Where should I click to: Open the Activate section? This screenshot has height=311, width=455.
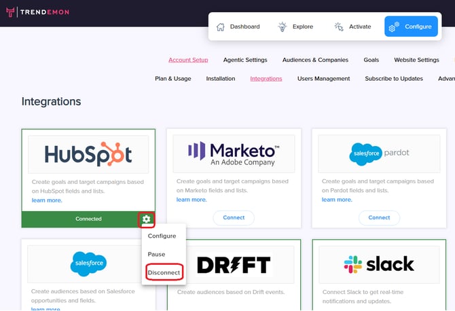point(352,26)
